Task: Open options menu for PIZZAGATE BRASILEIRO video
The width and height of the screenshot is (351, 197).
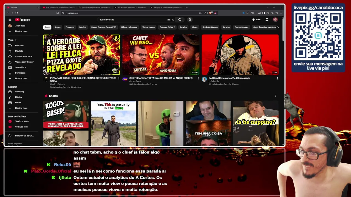Action: 119,78
